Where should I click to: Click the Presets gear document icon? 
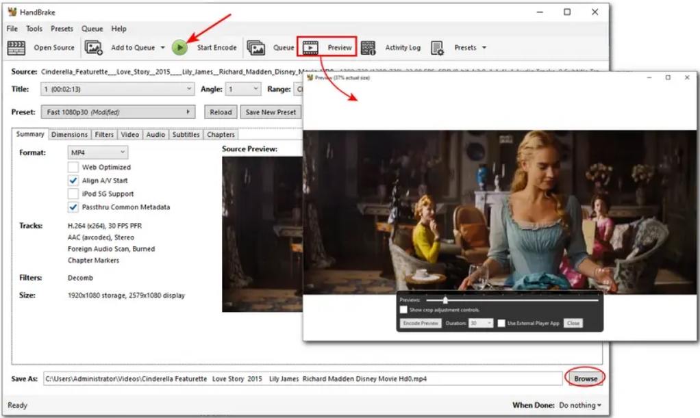(437, 48)
